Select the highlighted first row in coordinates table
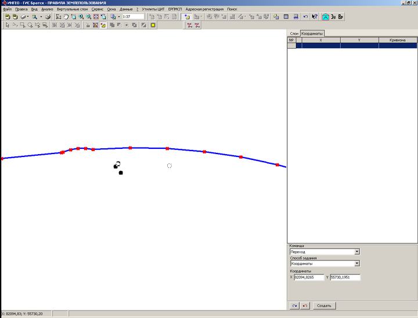 (352, 46)
